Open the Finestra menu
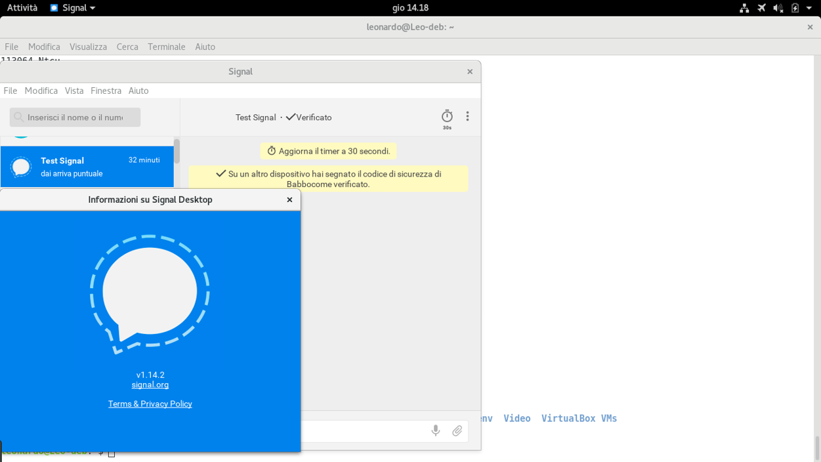Image resolution: width=821 pixels, height=462 pixels. point(106,91)
